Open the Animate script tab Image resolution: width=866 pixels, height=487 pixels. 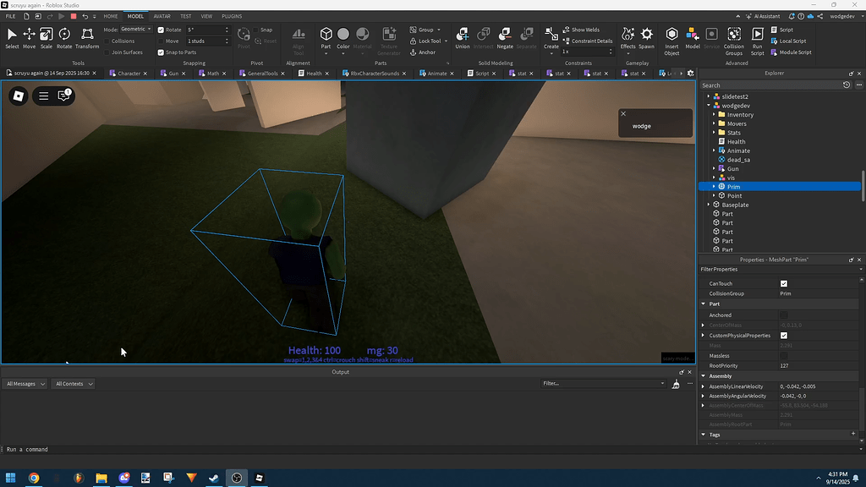tap(436, 73)
